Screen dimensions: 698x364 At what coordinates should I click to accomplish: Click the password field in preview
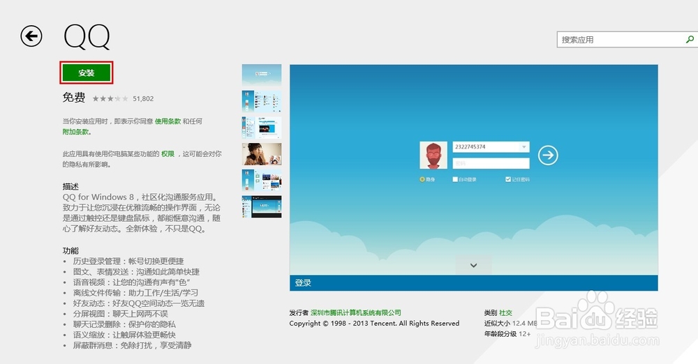pyautogui.click(x=491, y=163)
